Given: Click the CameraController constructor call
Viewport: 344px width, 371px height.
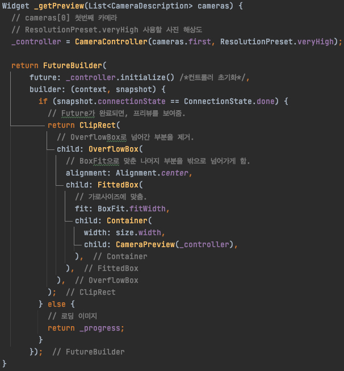Looking at the screenshot, I should click(x=111, y=41).
